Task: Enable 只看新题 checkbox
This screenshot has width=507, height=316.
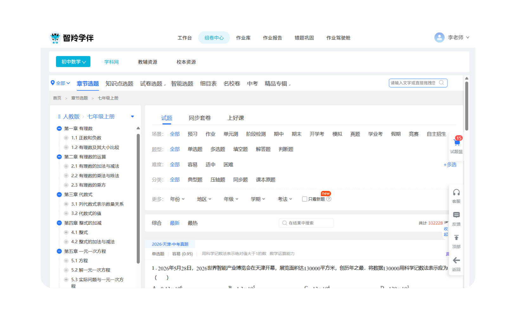Action: tap(305, 199)
